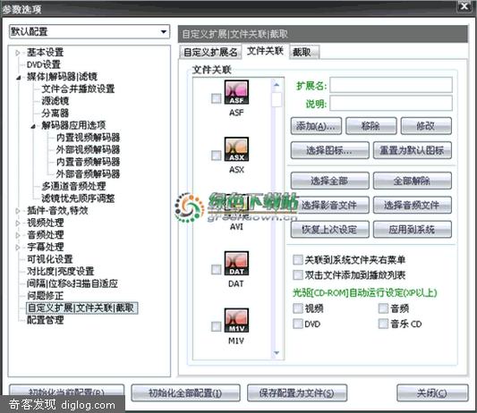Click the ASX file type icon
Viewport: 477px width, 413px height.
click(x=236, y=149)
